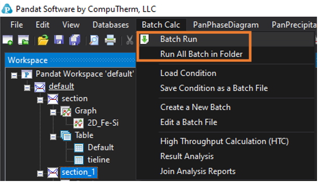The height and width of the screenshot is (182, 318).
Task: Click the Add Project toolbar icon
Action: (23, 40)
